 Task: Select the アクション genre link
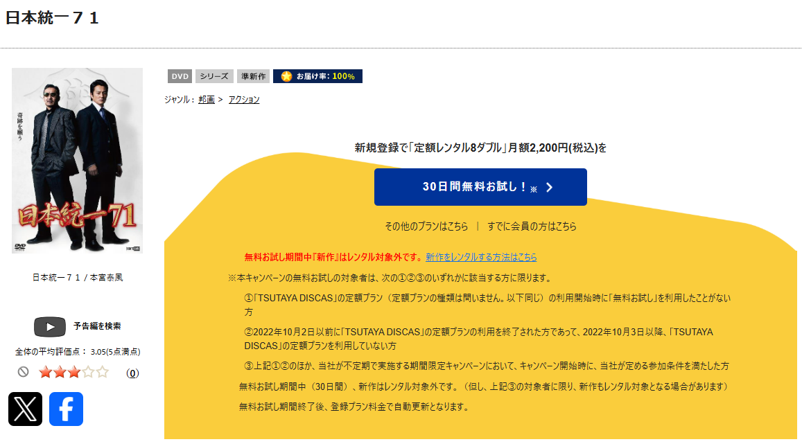[244, 99]
